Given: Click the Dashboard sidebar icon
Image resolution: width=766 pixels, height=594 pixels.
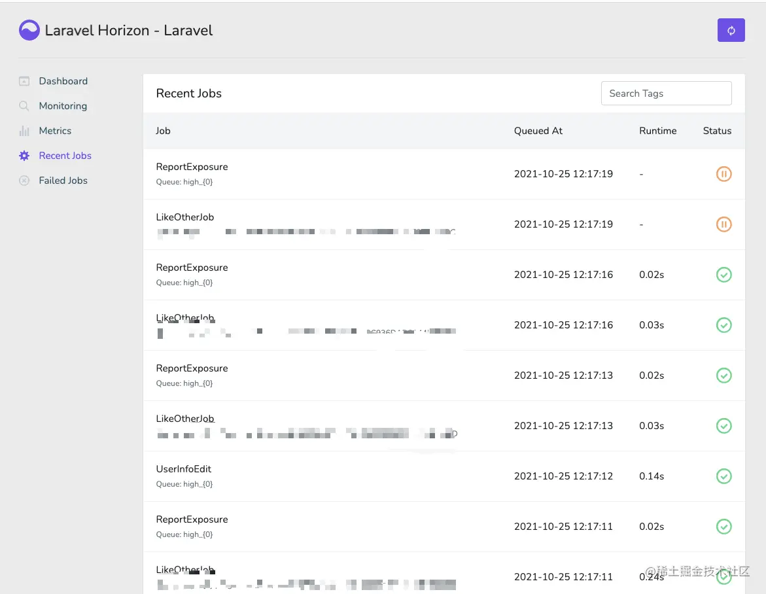Looking at the screenshot, I should (x=24, y=81).
